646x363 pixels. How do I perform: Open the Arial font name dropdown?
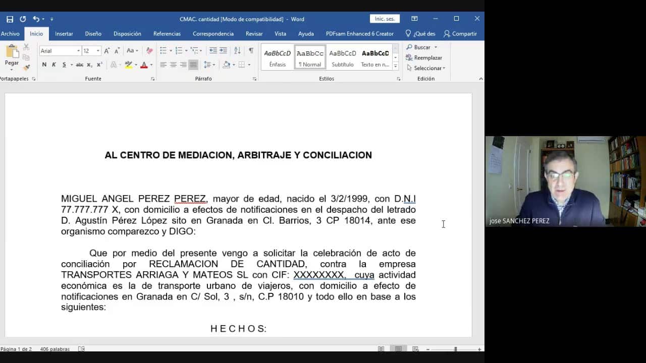78,51
